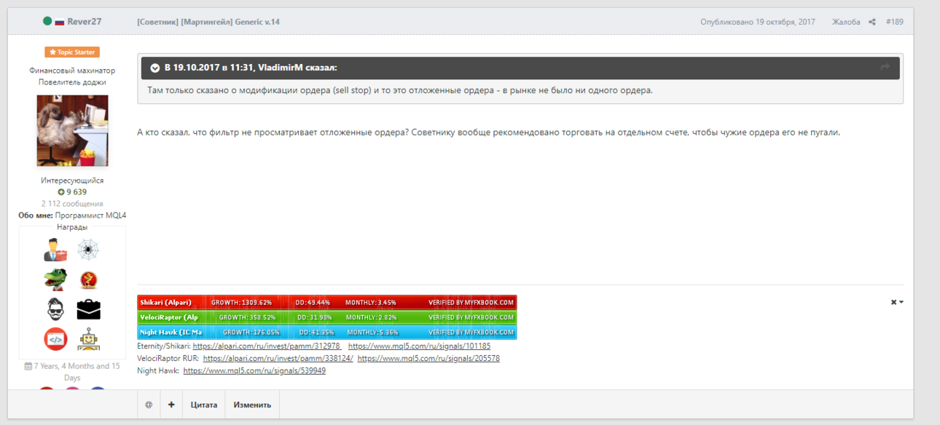
Task: Open the alpari.com pamm/312978 link
Action: pyautogui.click(x=267, y=346)
